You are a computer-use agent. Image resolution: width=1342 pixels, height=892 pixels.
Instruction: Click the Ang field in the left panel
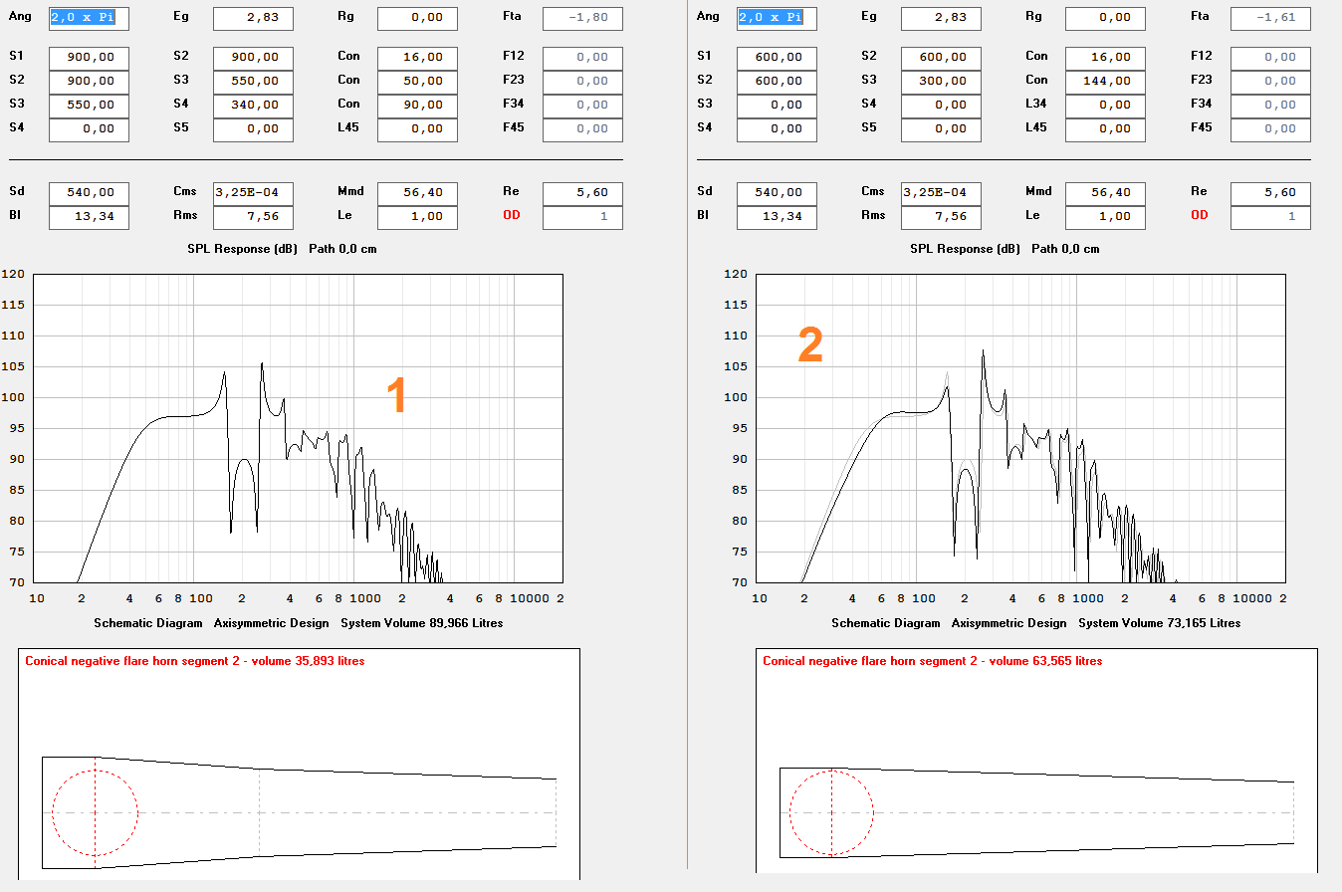89,18
